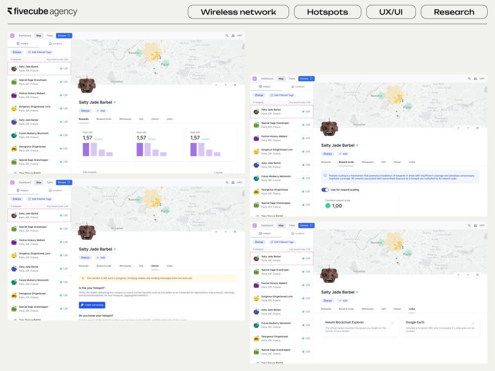
Task: Click the purple app logo in Owner-tab panel
Action: tap(12, 183)
